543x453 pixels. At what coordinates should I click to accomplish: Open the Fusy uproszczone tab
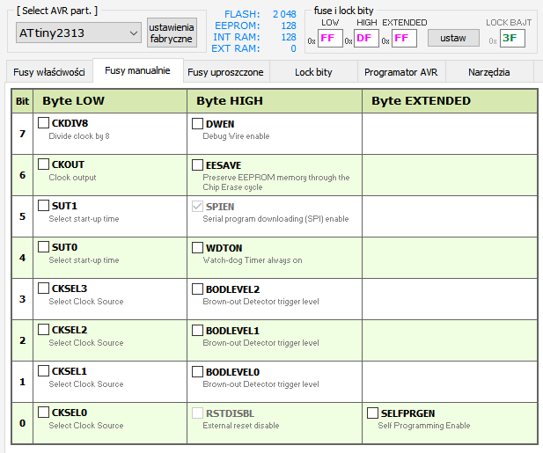pos(226,72)
